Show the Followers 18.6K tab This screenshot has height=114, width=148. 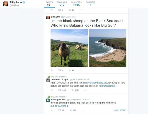76,4
